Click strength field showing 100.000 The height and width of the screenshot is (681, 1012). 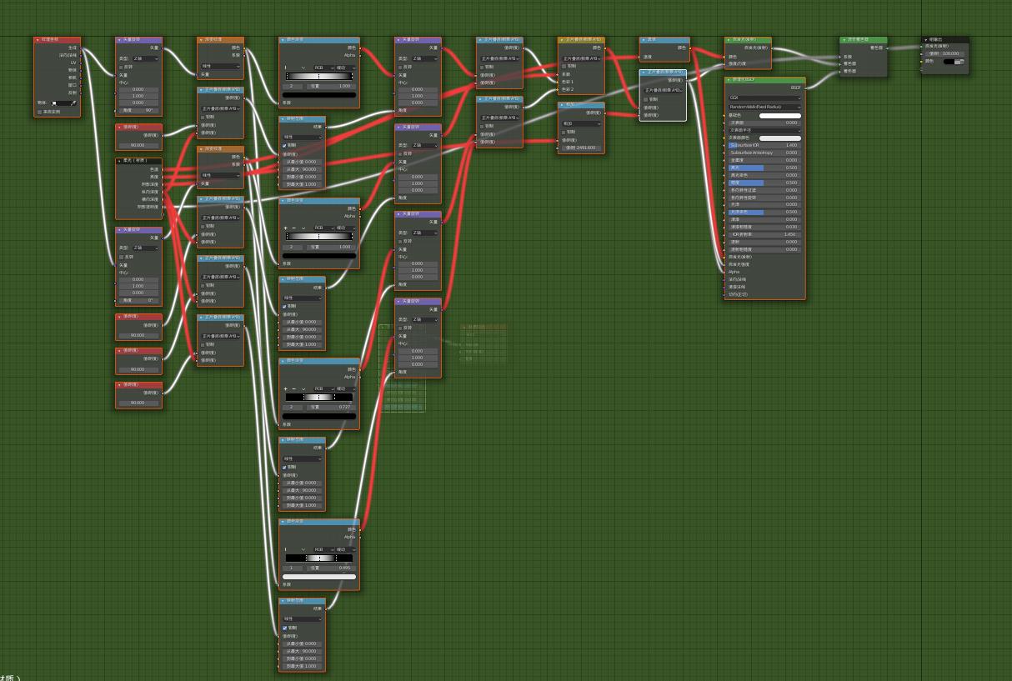pos(946,53)
